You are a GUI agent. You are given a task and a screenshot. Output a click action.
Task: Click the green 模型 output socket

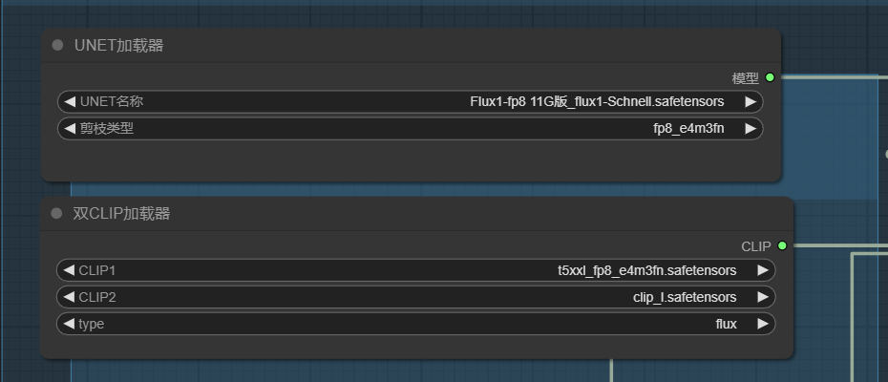point(770,77)
